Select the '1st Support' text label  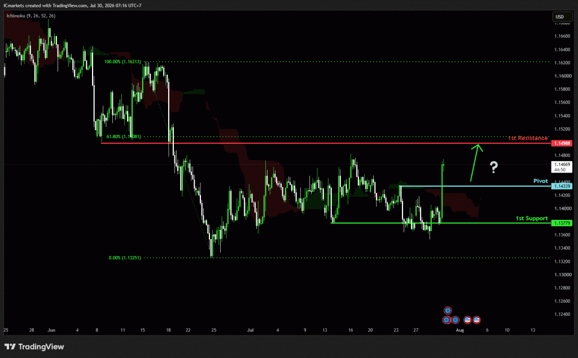click(x=532, y=218)
